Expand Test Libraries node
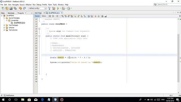This screenshot has width=181, height=102. [4, 30]
